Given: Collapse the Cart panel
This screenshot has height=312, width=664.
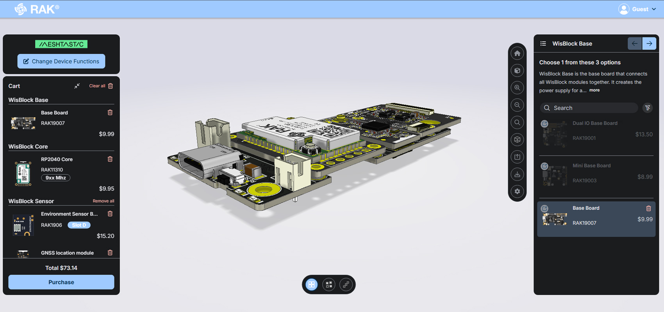Looking at the screenshot, I should point(77,86).
